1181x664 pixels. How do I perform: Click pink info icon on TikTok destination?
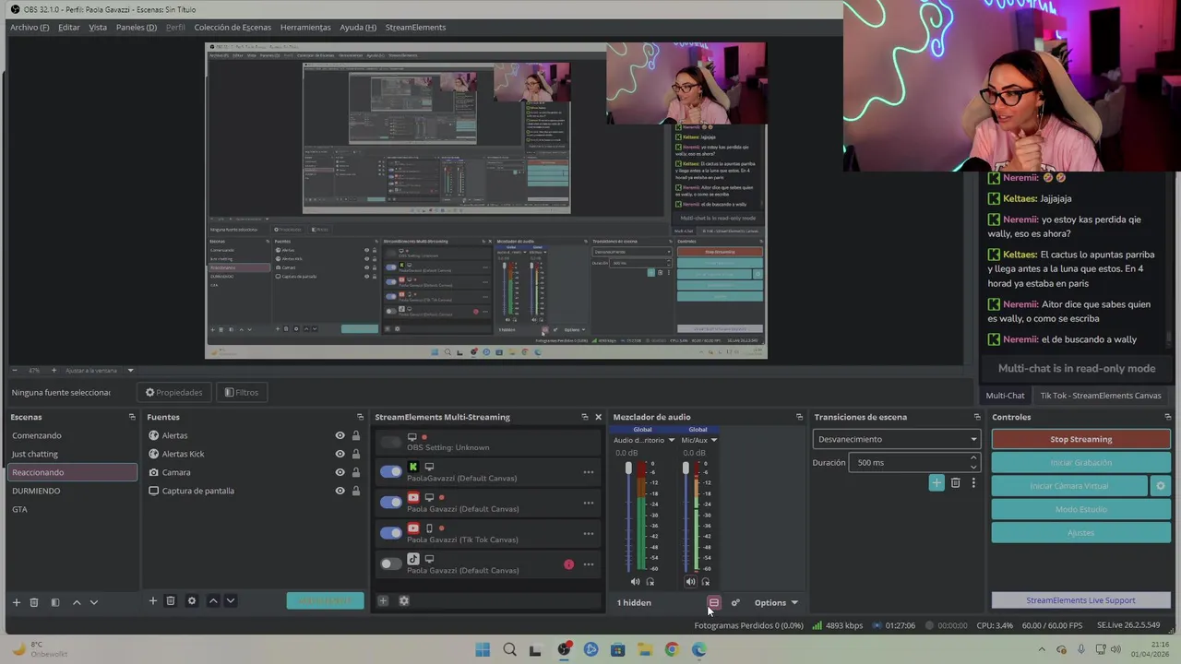[x=568, y=564]
